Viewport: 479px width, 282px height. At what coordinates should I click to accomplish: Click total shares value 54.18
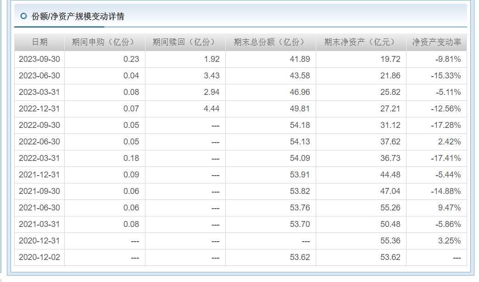300,125
